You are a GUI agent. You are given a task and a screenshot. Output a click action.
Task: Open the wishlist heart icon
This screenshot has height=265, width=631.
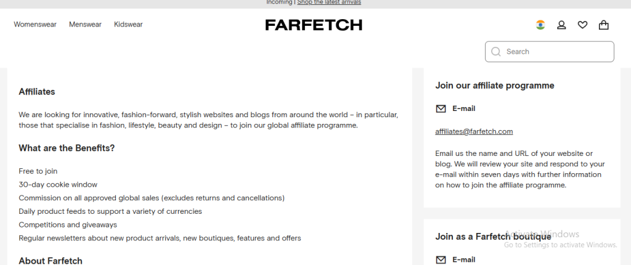(582, 25)
